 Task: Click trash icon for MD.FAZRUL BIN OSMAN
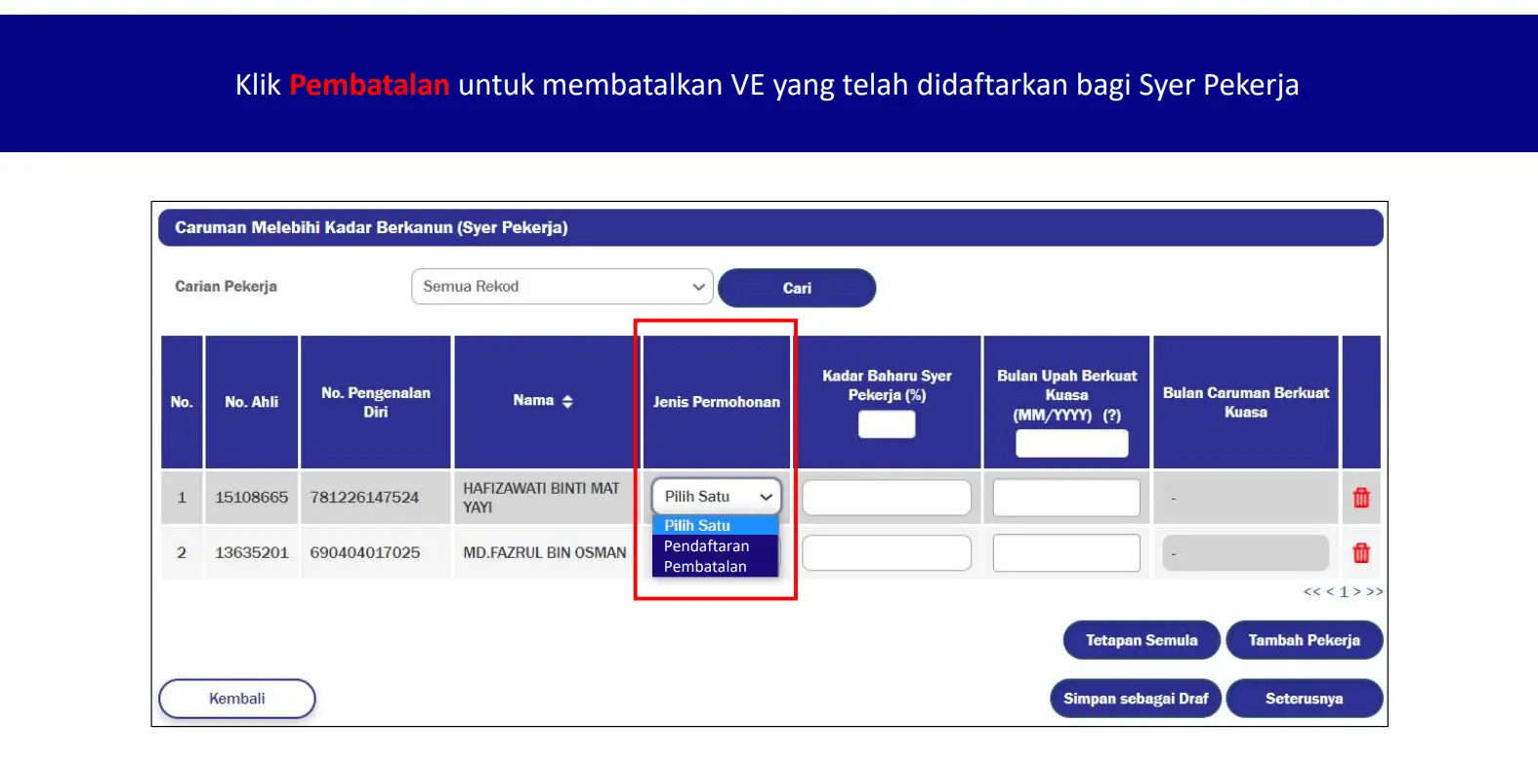pyautogui.click(x=1360, y=553)
